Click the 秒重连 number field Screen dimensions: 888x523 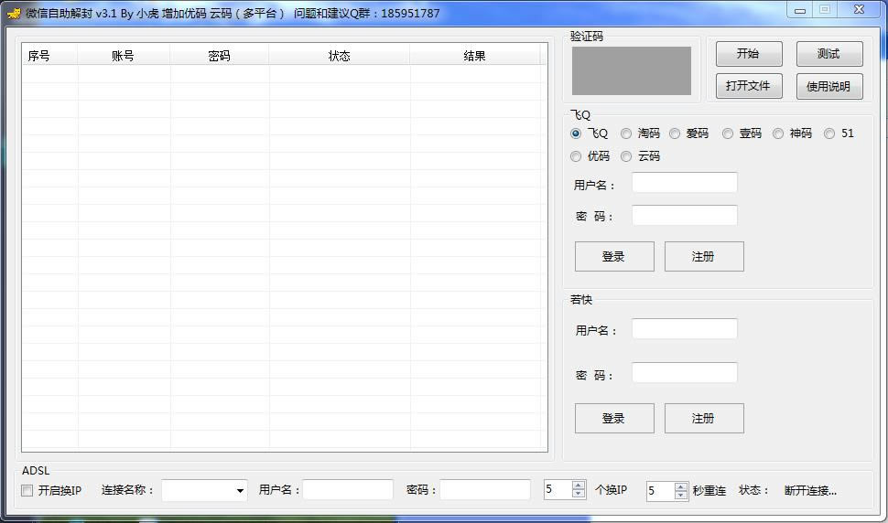660,491
